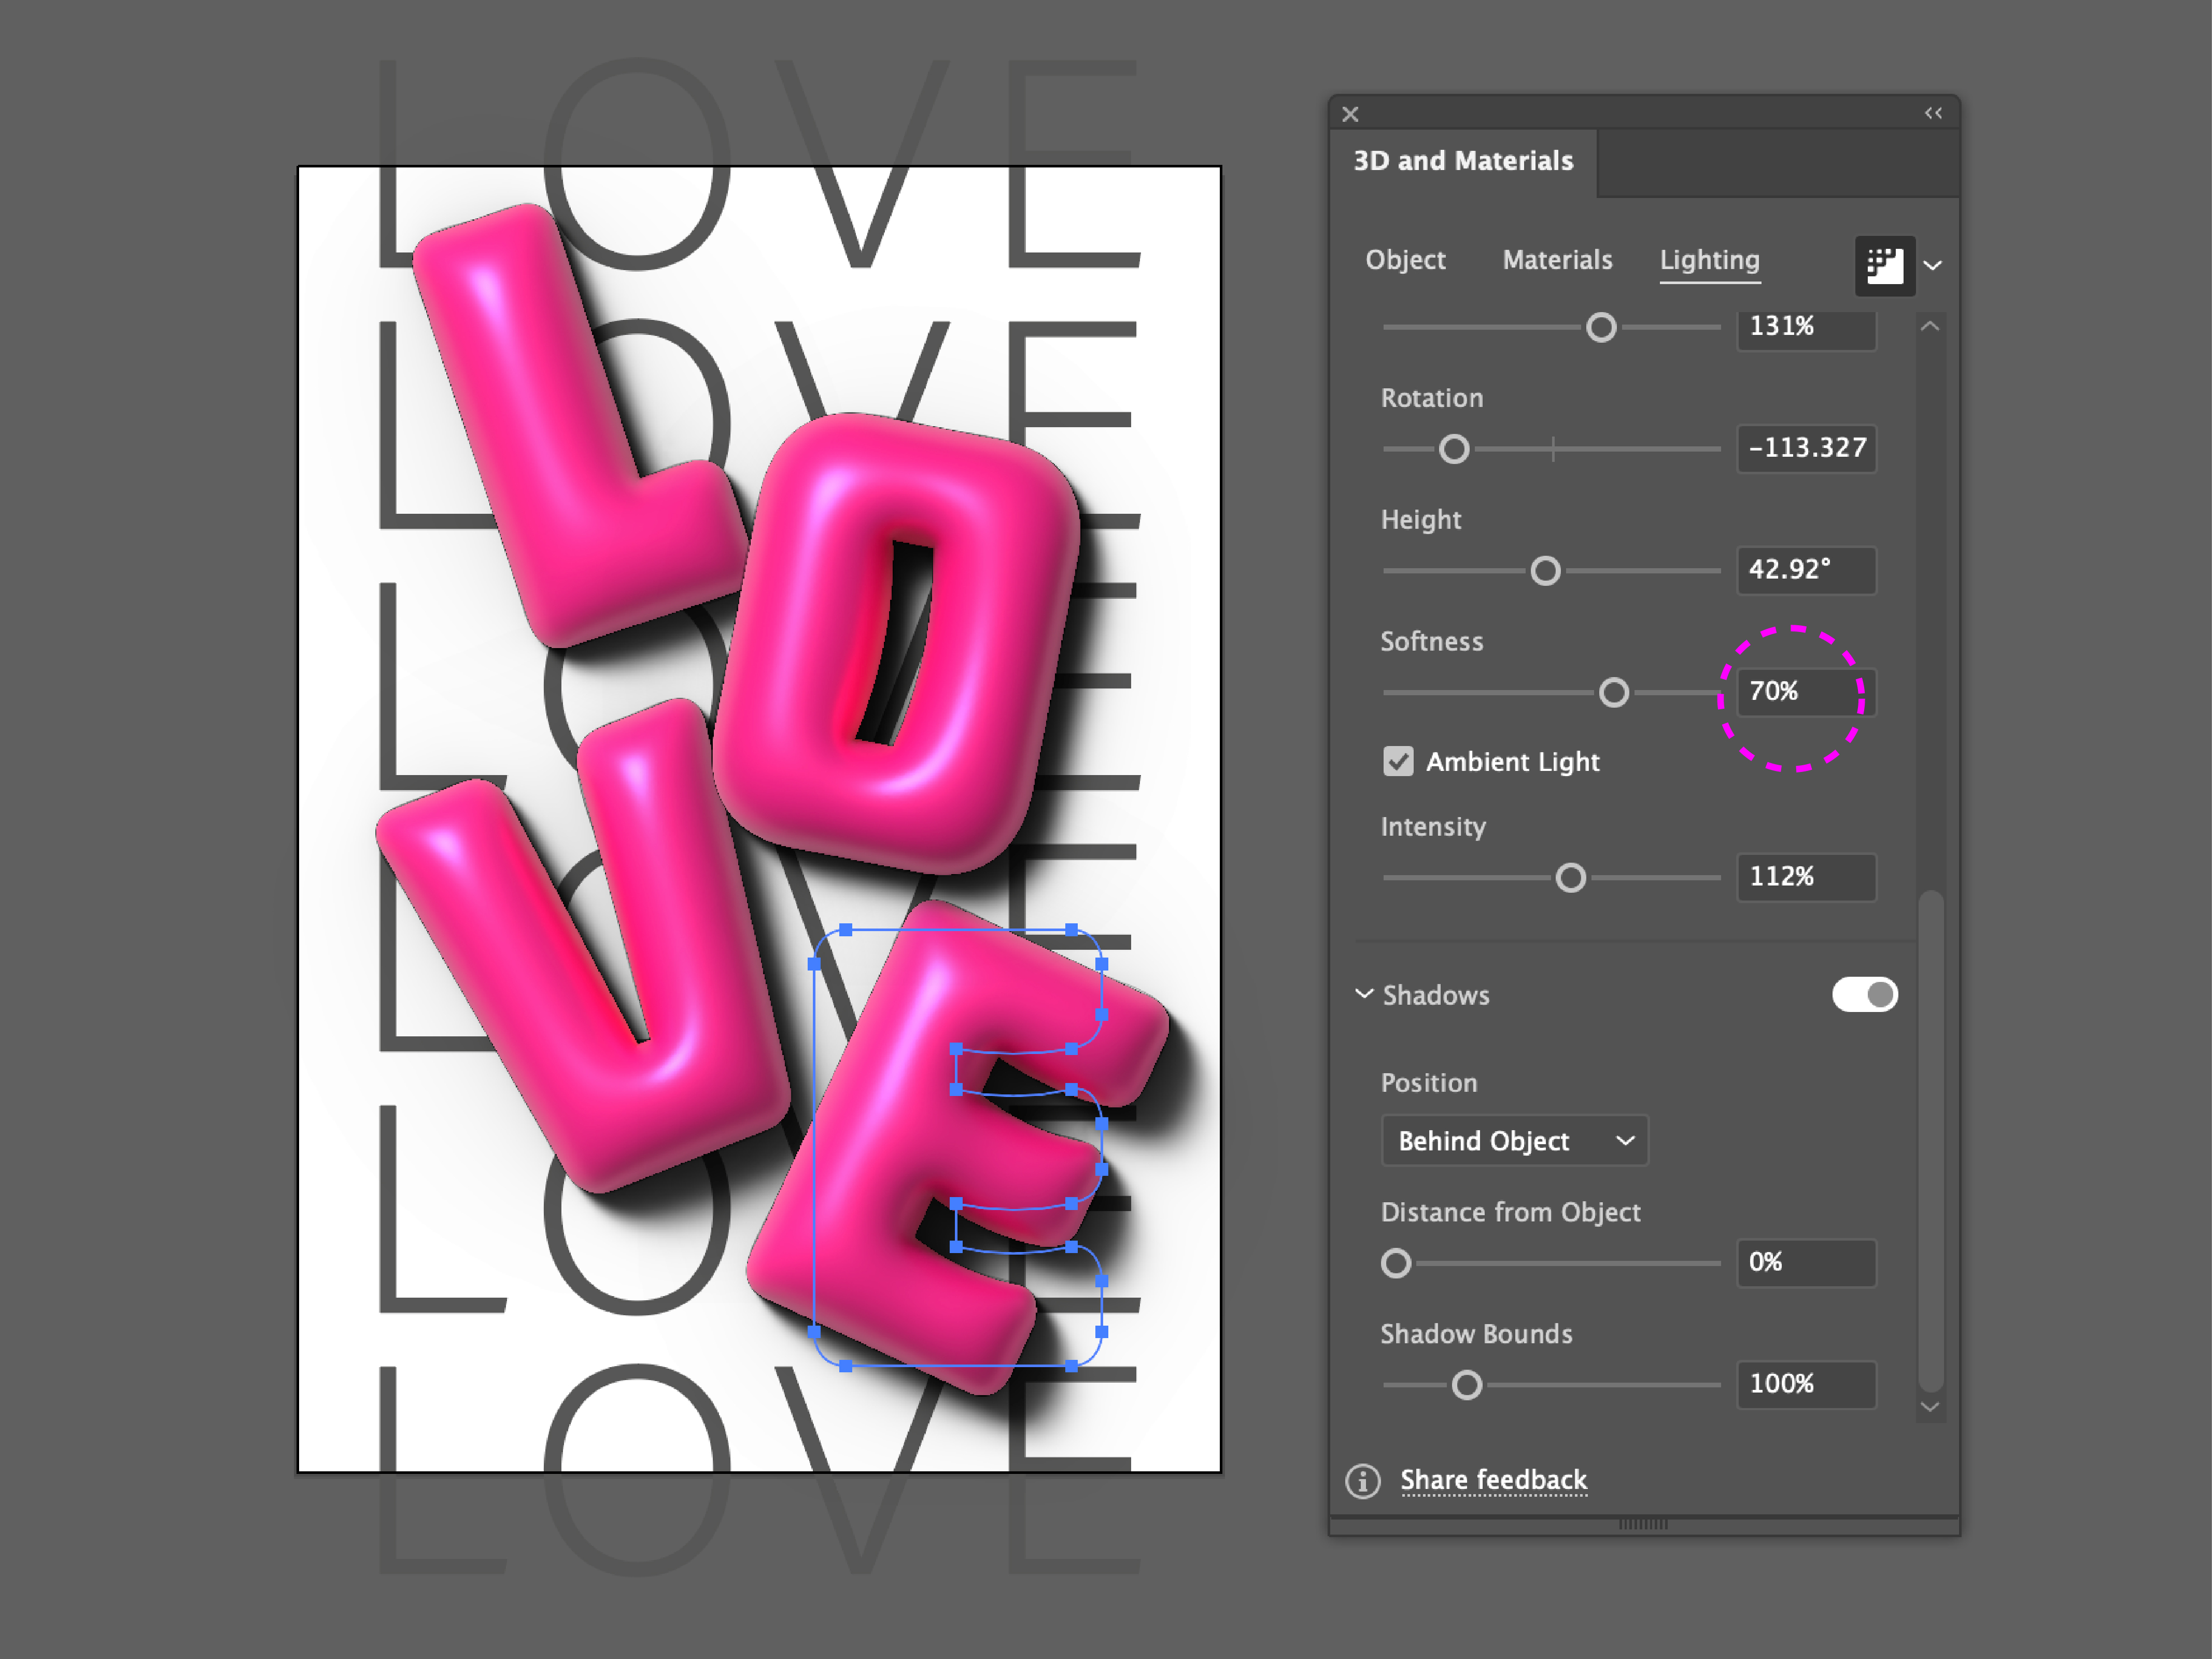
Task: Collapse panel using double-arrow icon
Action: (1933, 113)
